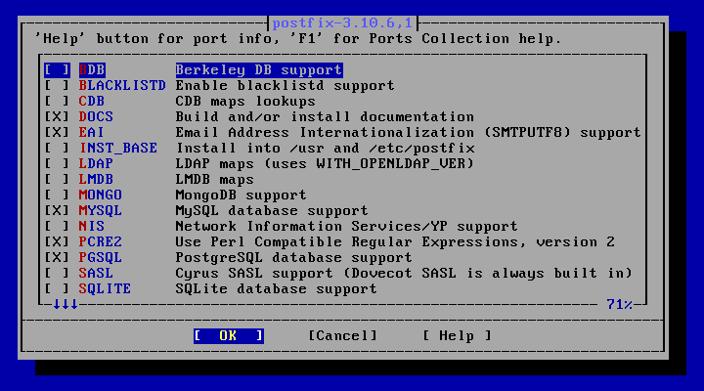Check the LMDB checkbox

pyautogui.click(x=57, y=180)
